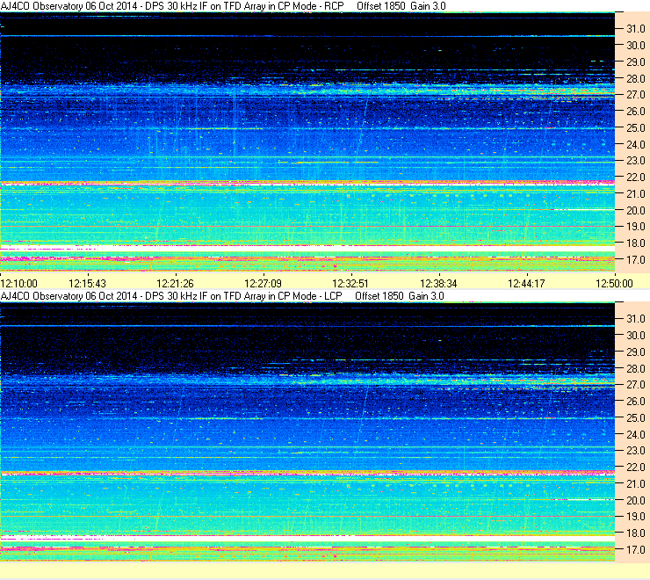
Task: Click inside the RCP spectrogram plot
Action: tap(307, 141)
